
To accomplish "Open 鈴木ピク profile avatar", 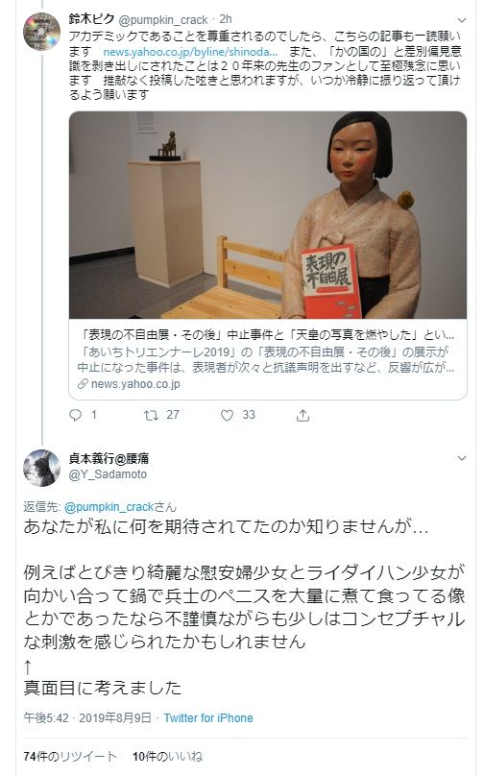I will click(x=41, y=32).
